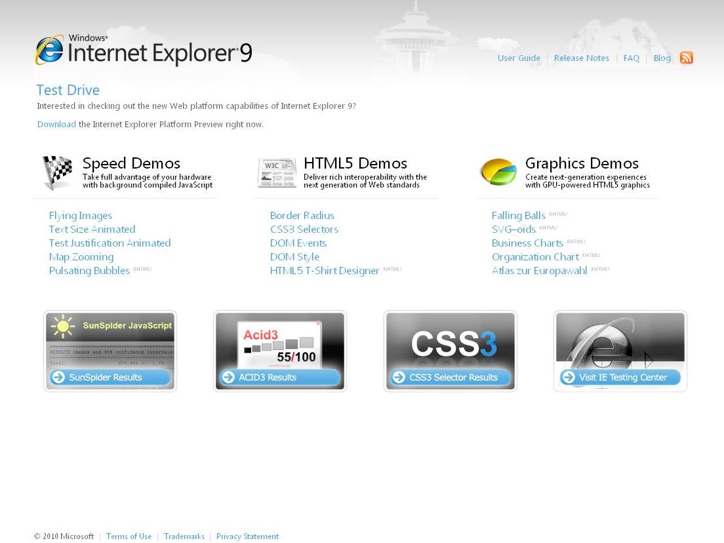Click the Internet Explorer 9 logo
Screen dimensions: 724x543
(x=144, y=50)
